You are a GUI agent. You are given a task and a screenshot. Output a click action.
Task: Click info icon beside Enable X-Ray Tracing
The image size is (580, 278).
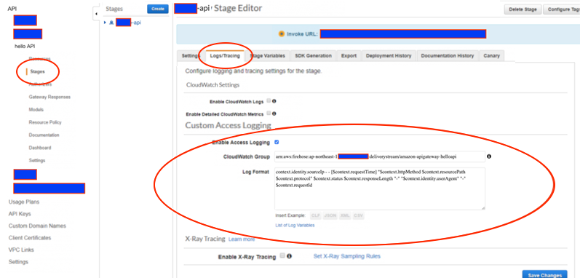click(289, 256)
